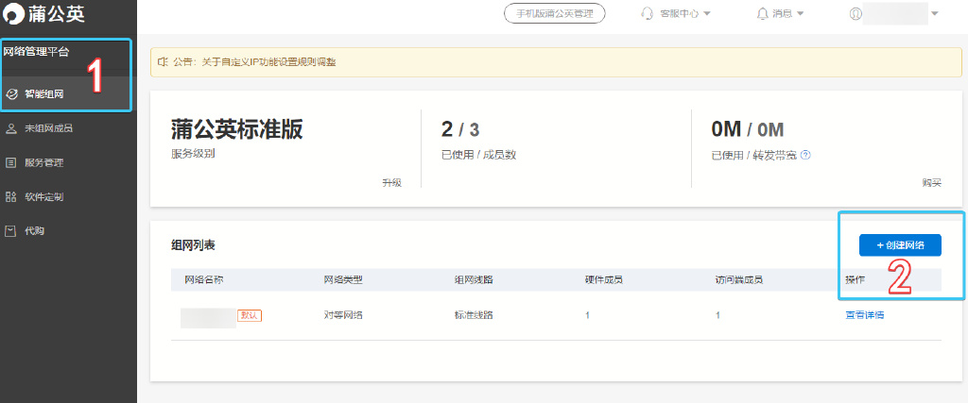Screen dimensions: 968x403
Task: Expand the 客服中心 dropdown arrow
Action: point(707,13)
